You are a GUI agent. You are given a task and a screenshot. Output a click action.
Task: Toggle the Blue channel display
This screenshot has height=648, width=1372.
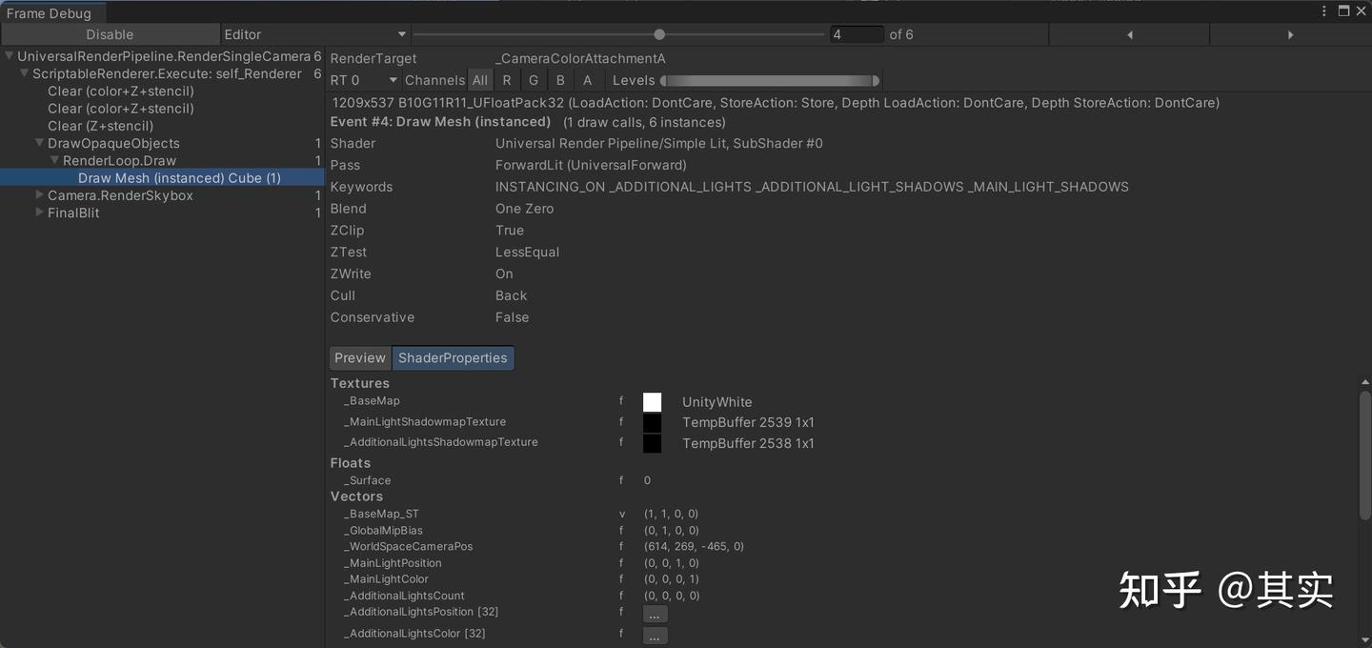560,80
